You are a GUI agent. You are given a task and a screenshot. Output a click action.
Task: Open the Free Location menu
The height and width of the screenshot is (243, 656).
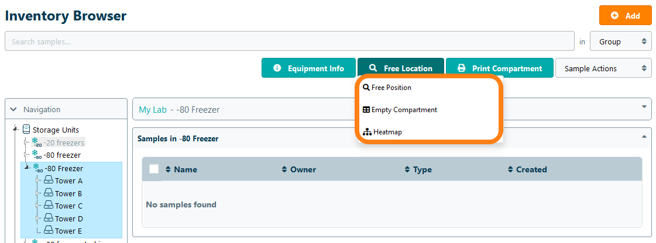click(401, 68)
